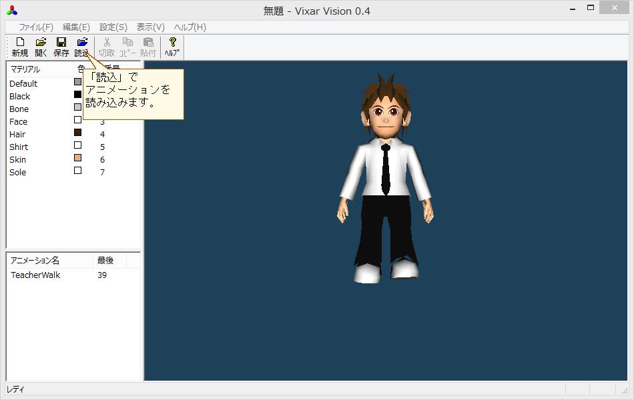
Task: Click the Hair material color swatch
Action: tap(77, 133)
